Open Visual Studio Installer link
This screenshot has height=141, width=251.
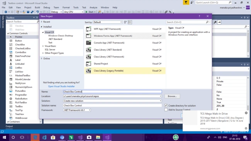[61, 87]
